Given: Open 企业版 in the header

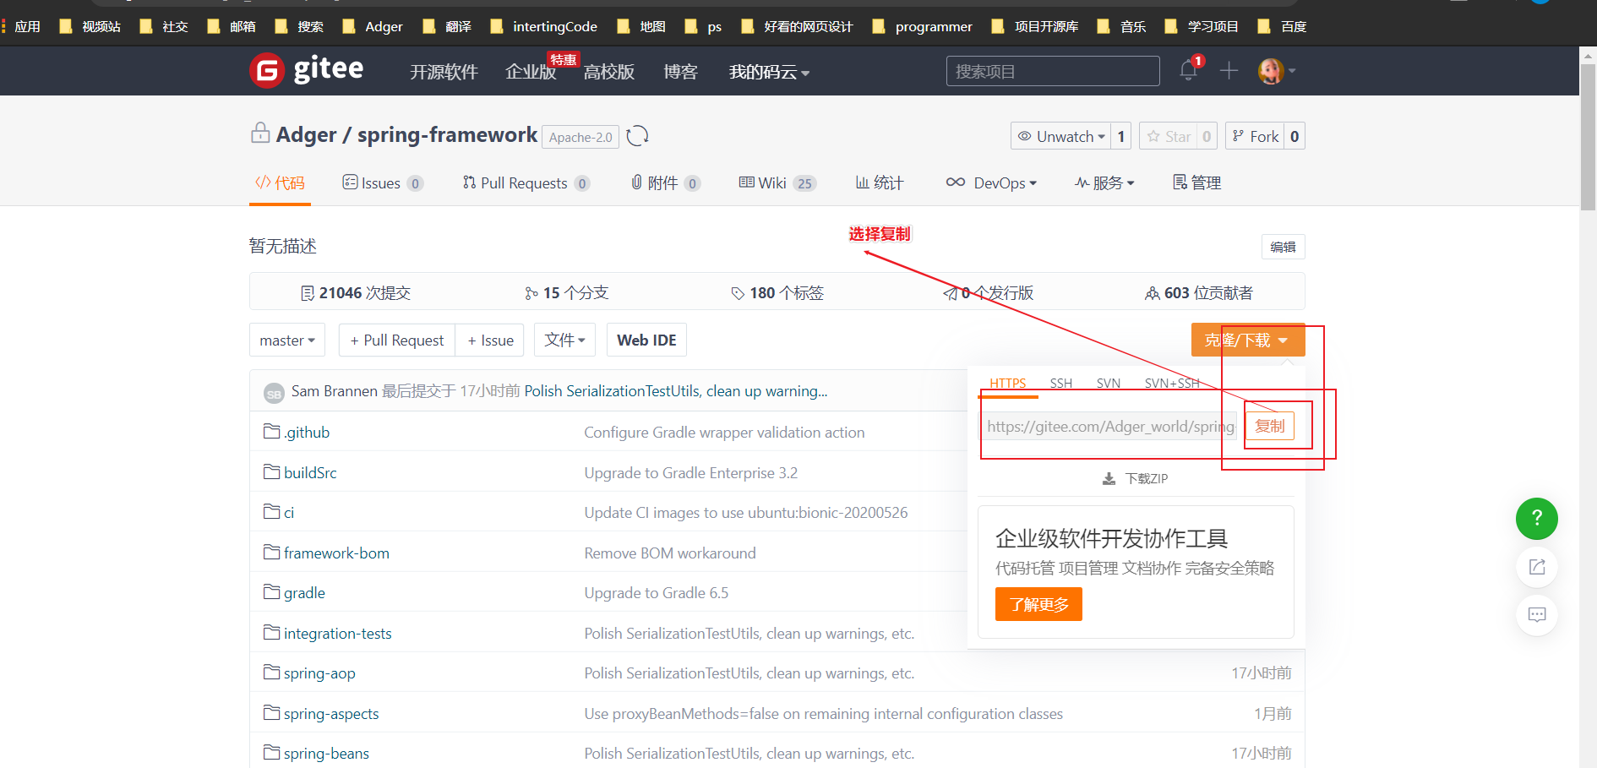Looking at the screenshot, I should [531, 72].
